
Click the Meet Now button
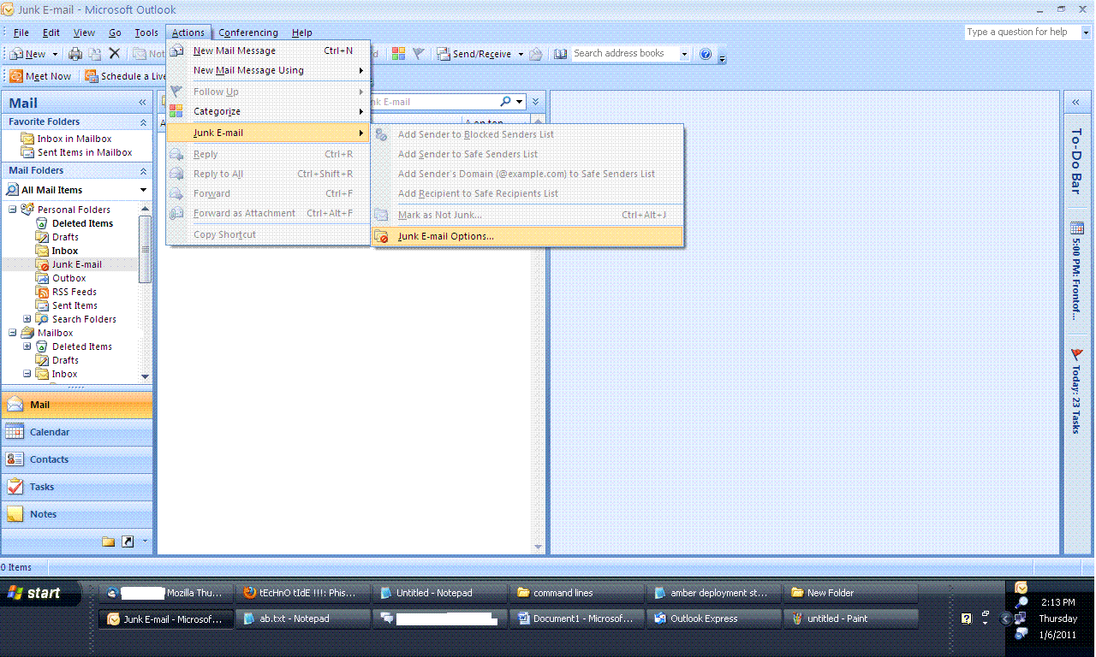[41, 76]
